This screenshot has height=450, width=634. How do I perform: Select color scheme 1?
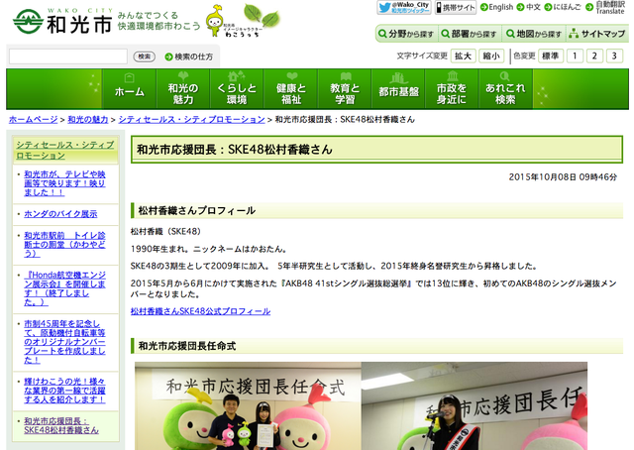coord(575,56)
